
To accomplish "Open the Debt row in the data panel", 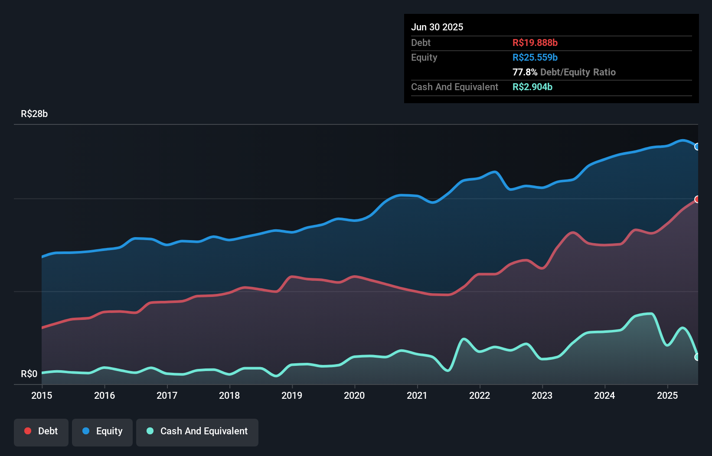I will [x=421, y=42].
